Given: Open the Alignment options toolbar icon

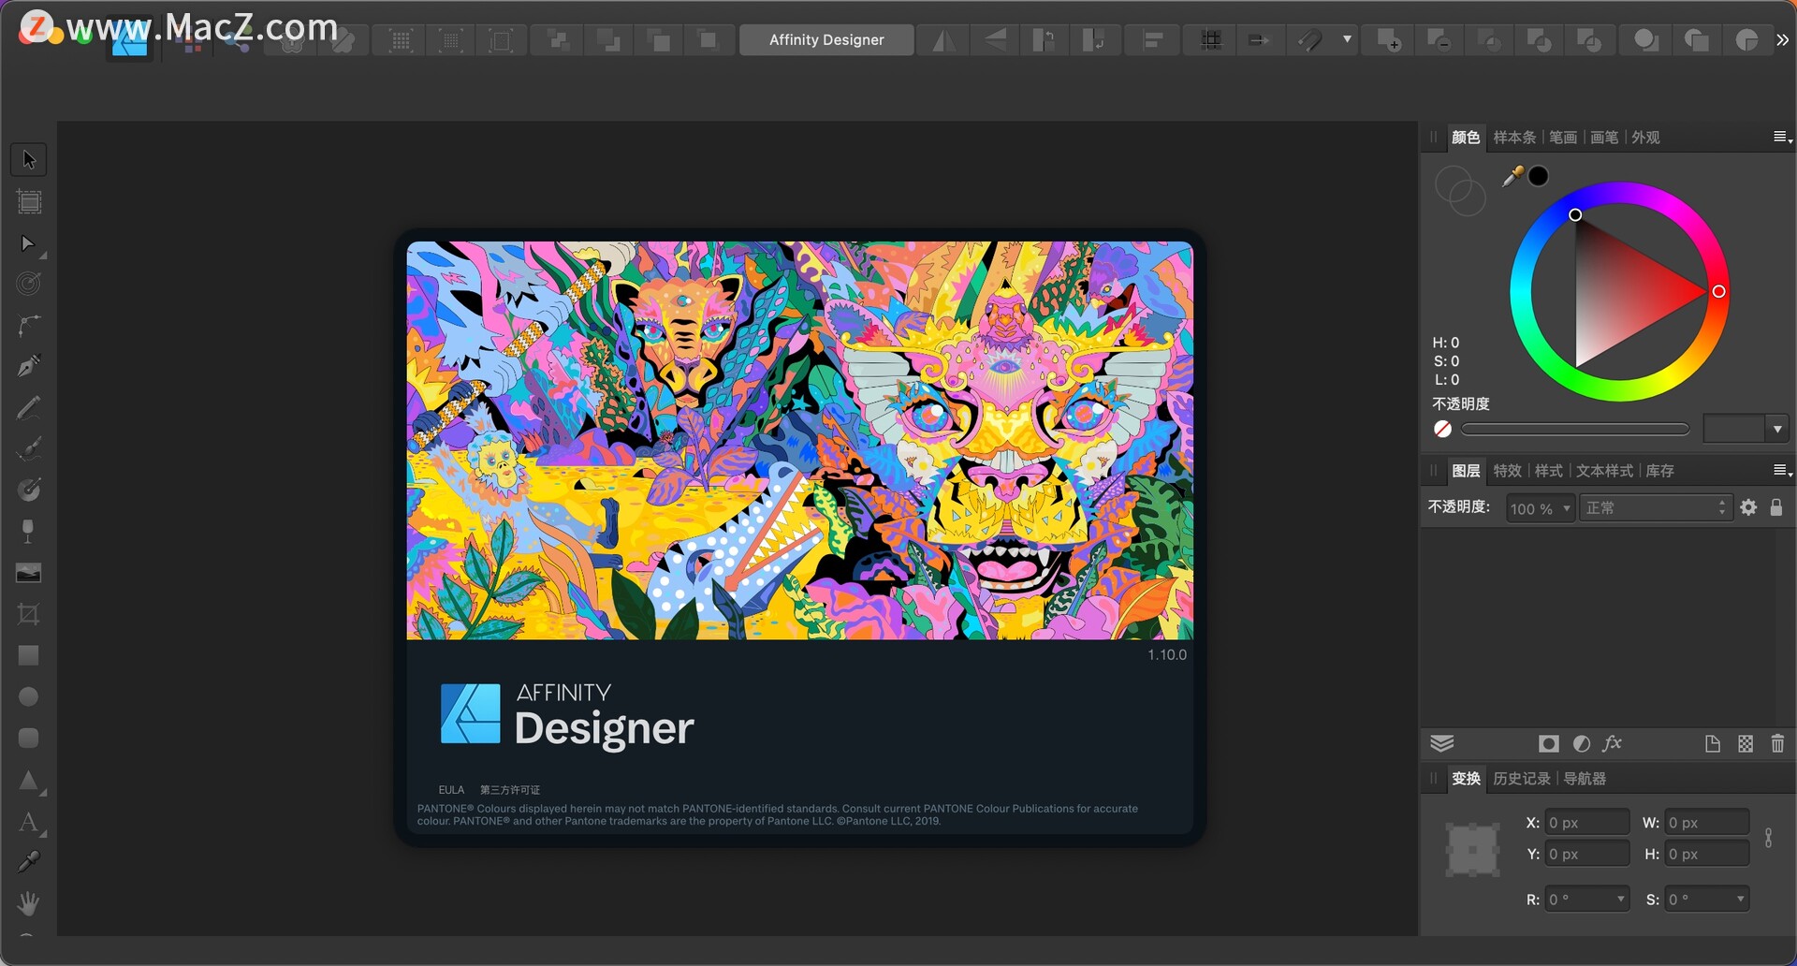Looking at the screenshot, I should (1154, 40).
